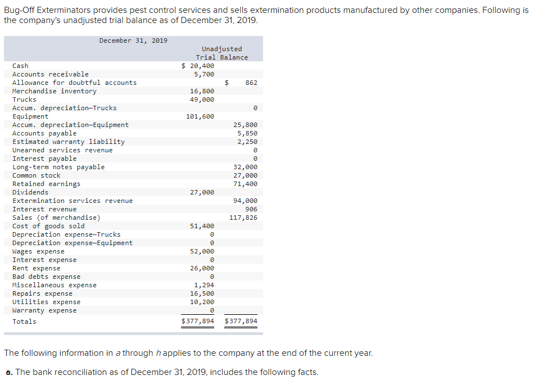534x380 pixels.
Task: Click the Long-term notes payable line
Action: point(58,166)
